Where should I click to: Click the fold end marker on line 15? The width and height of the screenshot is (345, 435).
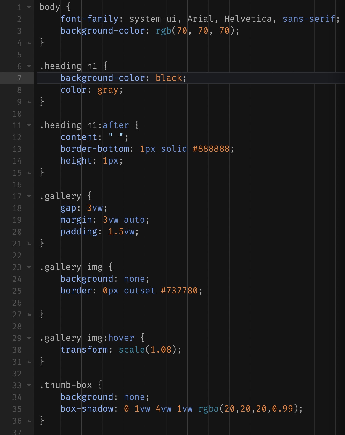tap(29, 173)
